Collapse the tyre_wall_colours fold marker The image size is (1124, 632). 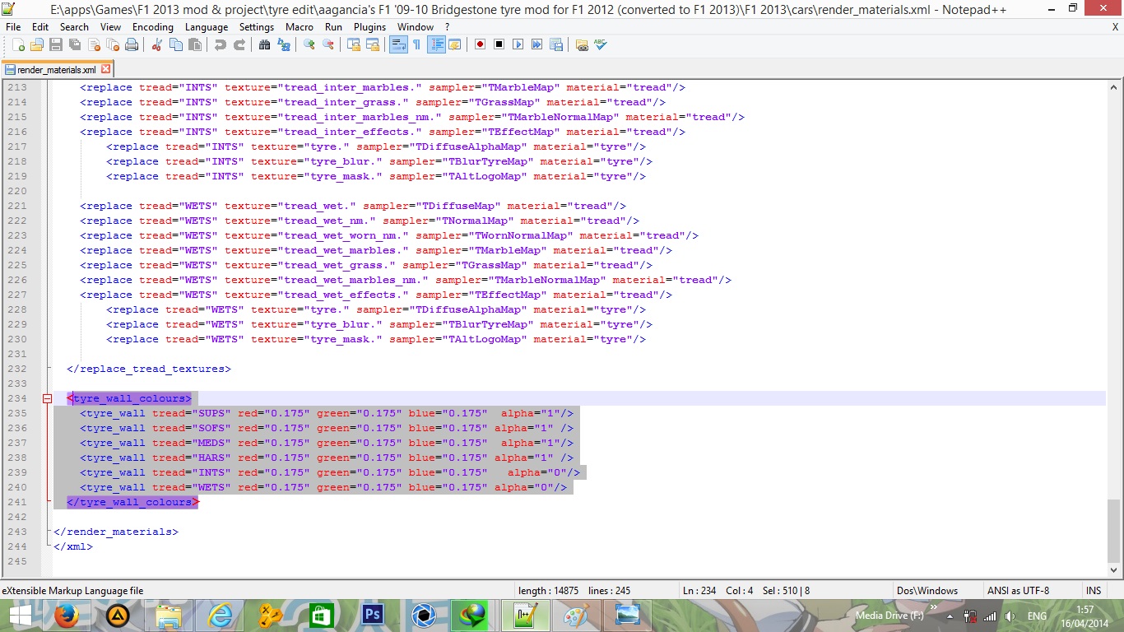pyautogui.click(x=47, y=398)
